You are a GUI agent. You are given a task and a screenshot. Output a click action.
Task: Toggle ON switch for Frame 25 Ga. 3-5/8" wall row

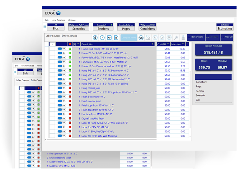[62, 53]
